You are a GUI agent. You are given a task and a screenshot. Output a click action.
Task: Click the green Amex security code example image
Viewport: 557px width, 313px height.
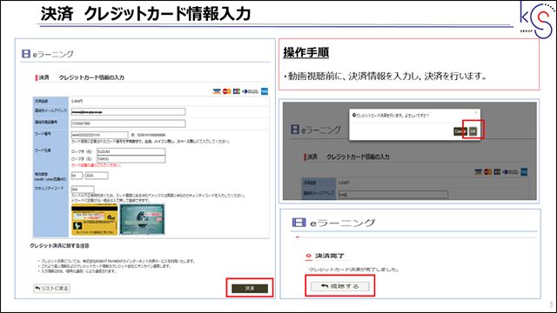143,219
